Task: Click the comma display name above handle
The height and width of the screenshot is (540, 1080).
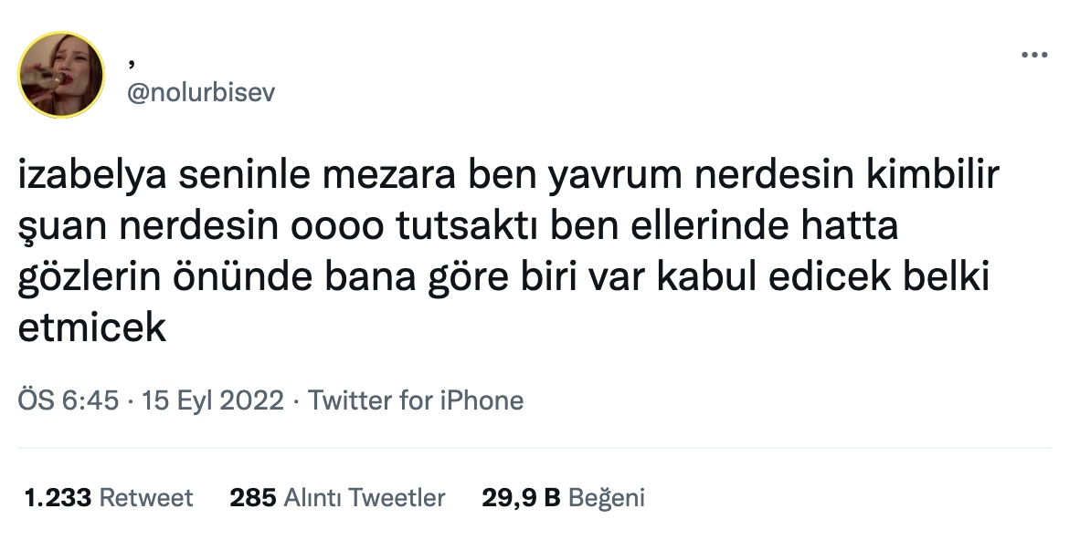Action: 131,63
